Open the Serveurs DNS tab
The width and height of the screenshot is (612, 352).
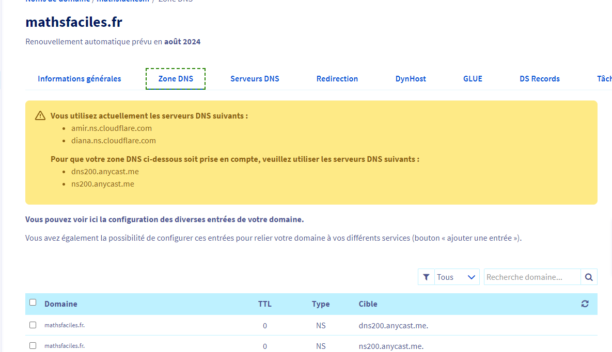point(255,79)
